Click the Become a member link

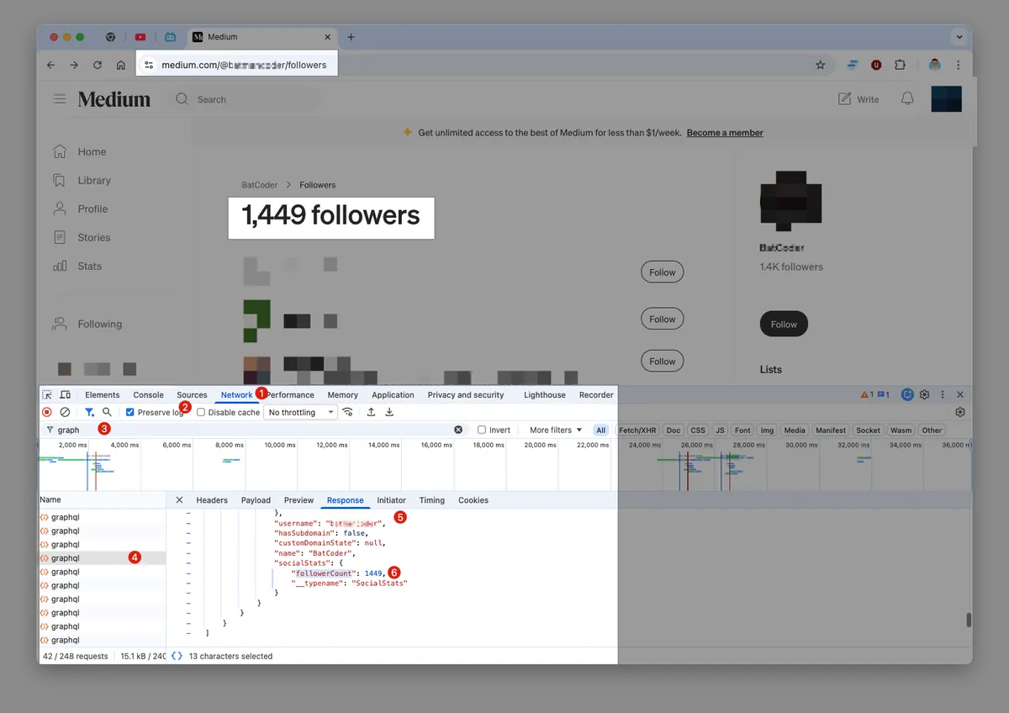coord(725,133)
